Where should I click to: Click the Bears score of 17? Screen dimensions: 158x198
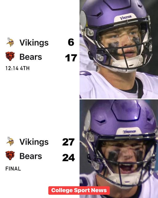pyautogui.click(x=71, y=58)
